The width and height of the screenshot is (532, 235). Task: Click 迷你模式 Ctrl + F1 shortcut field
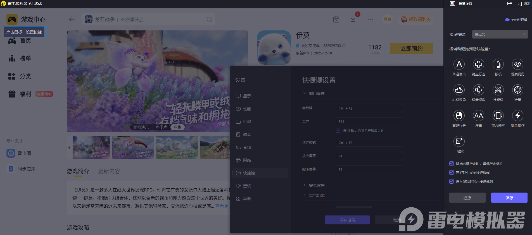[369, 143]
